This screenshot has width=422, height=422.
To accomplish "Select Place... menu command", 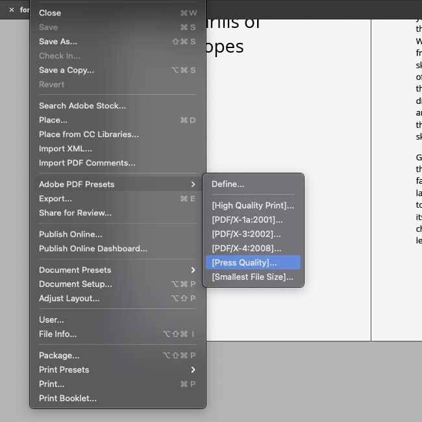I will pyautogui.click(x=118, y=120).
